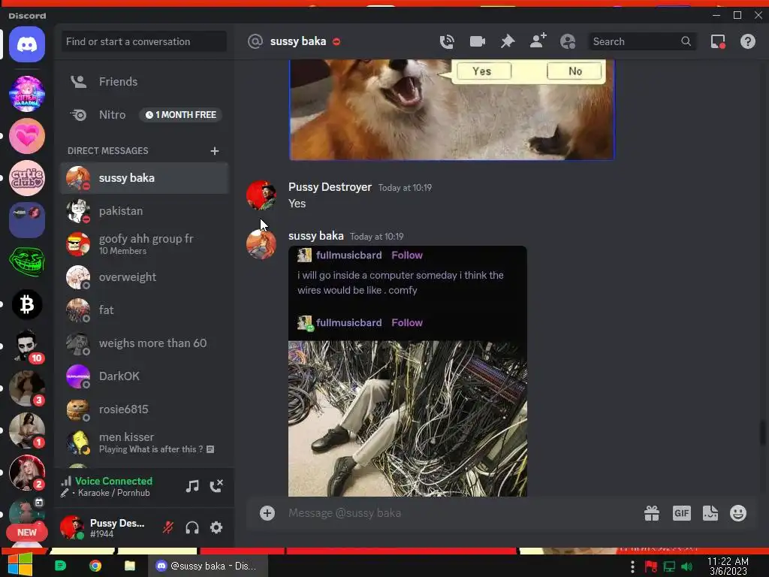Open Windows Start menu
Image resolution: width=769 pixels, height=577 pixels.
(20, 565)
